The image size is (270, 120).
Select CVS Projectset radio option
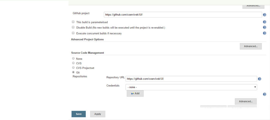(x=73, y=68)
